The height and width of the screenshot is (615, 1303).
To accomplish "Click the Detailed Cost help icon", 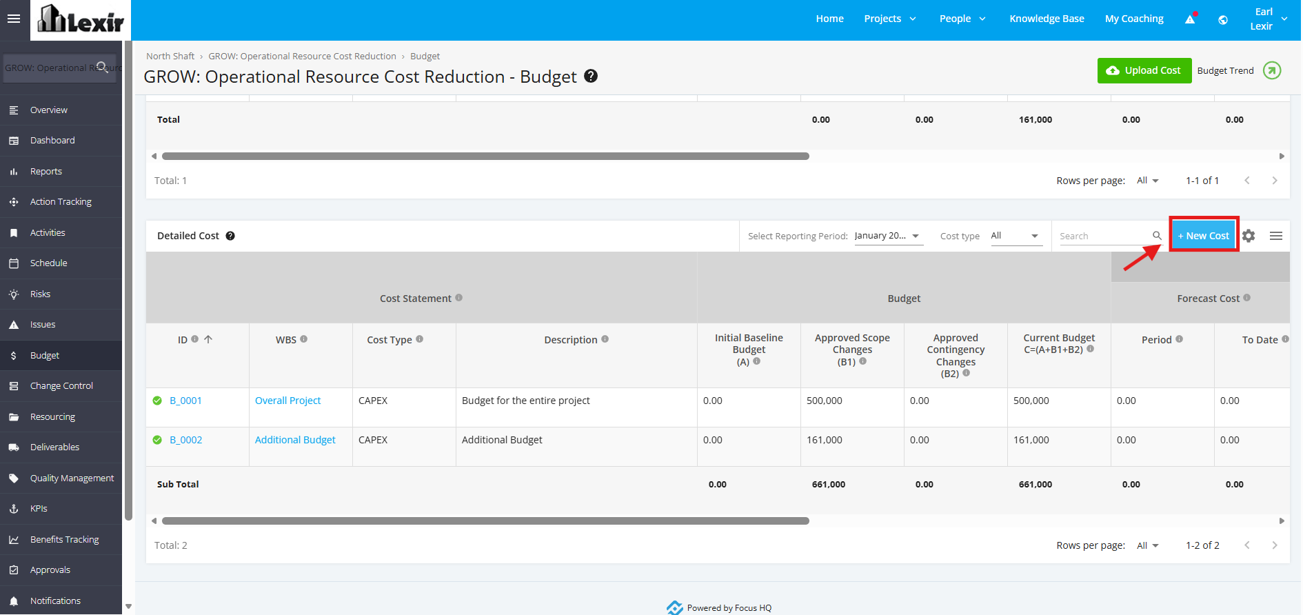I will [230, 236].
